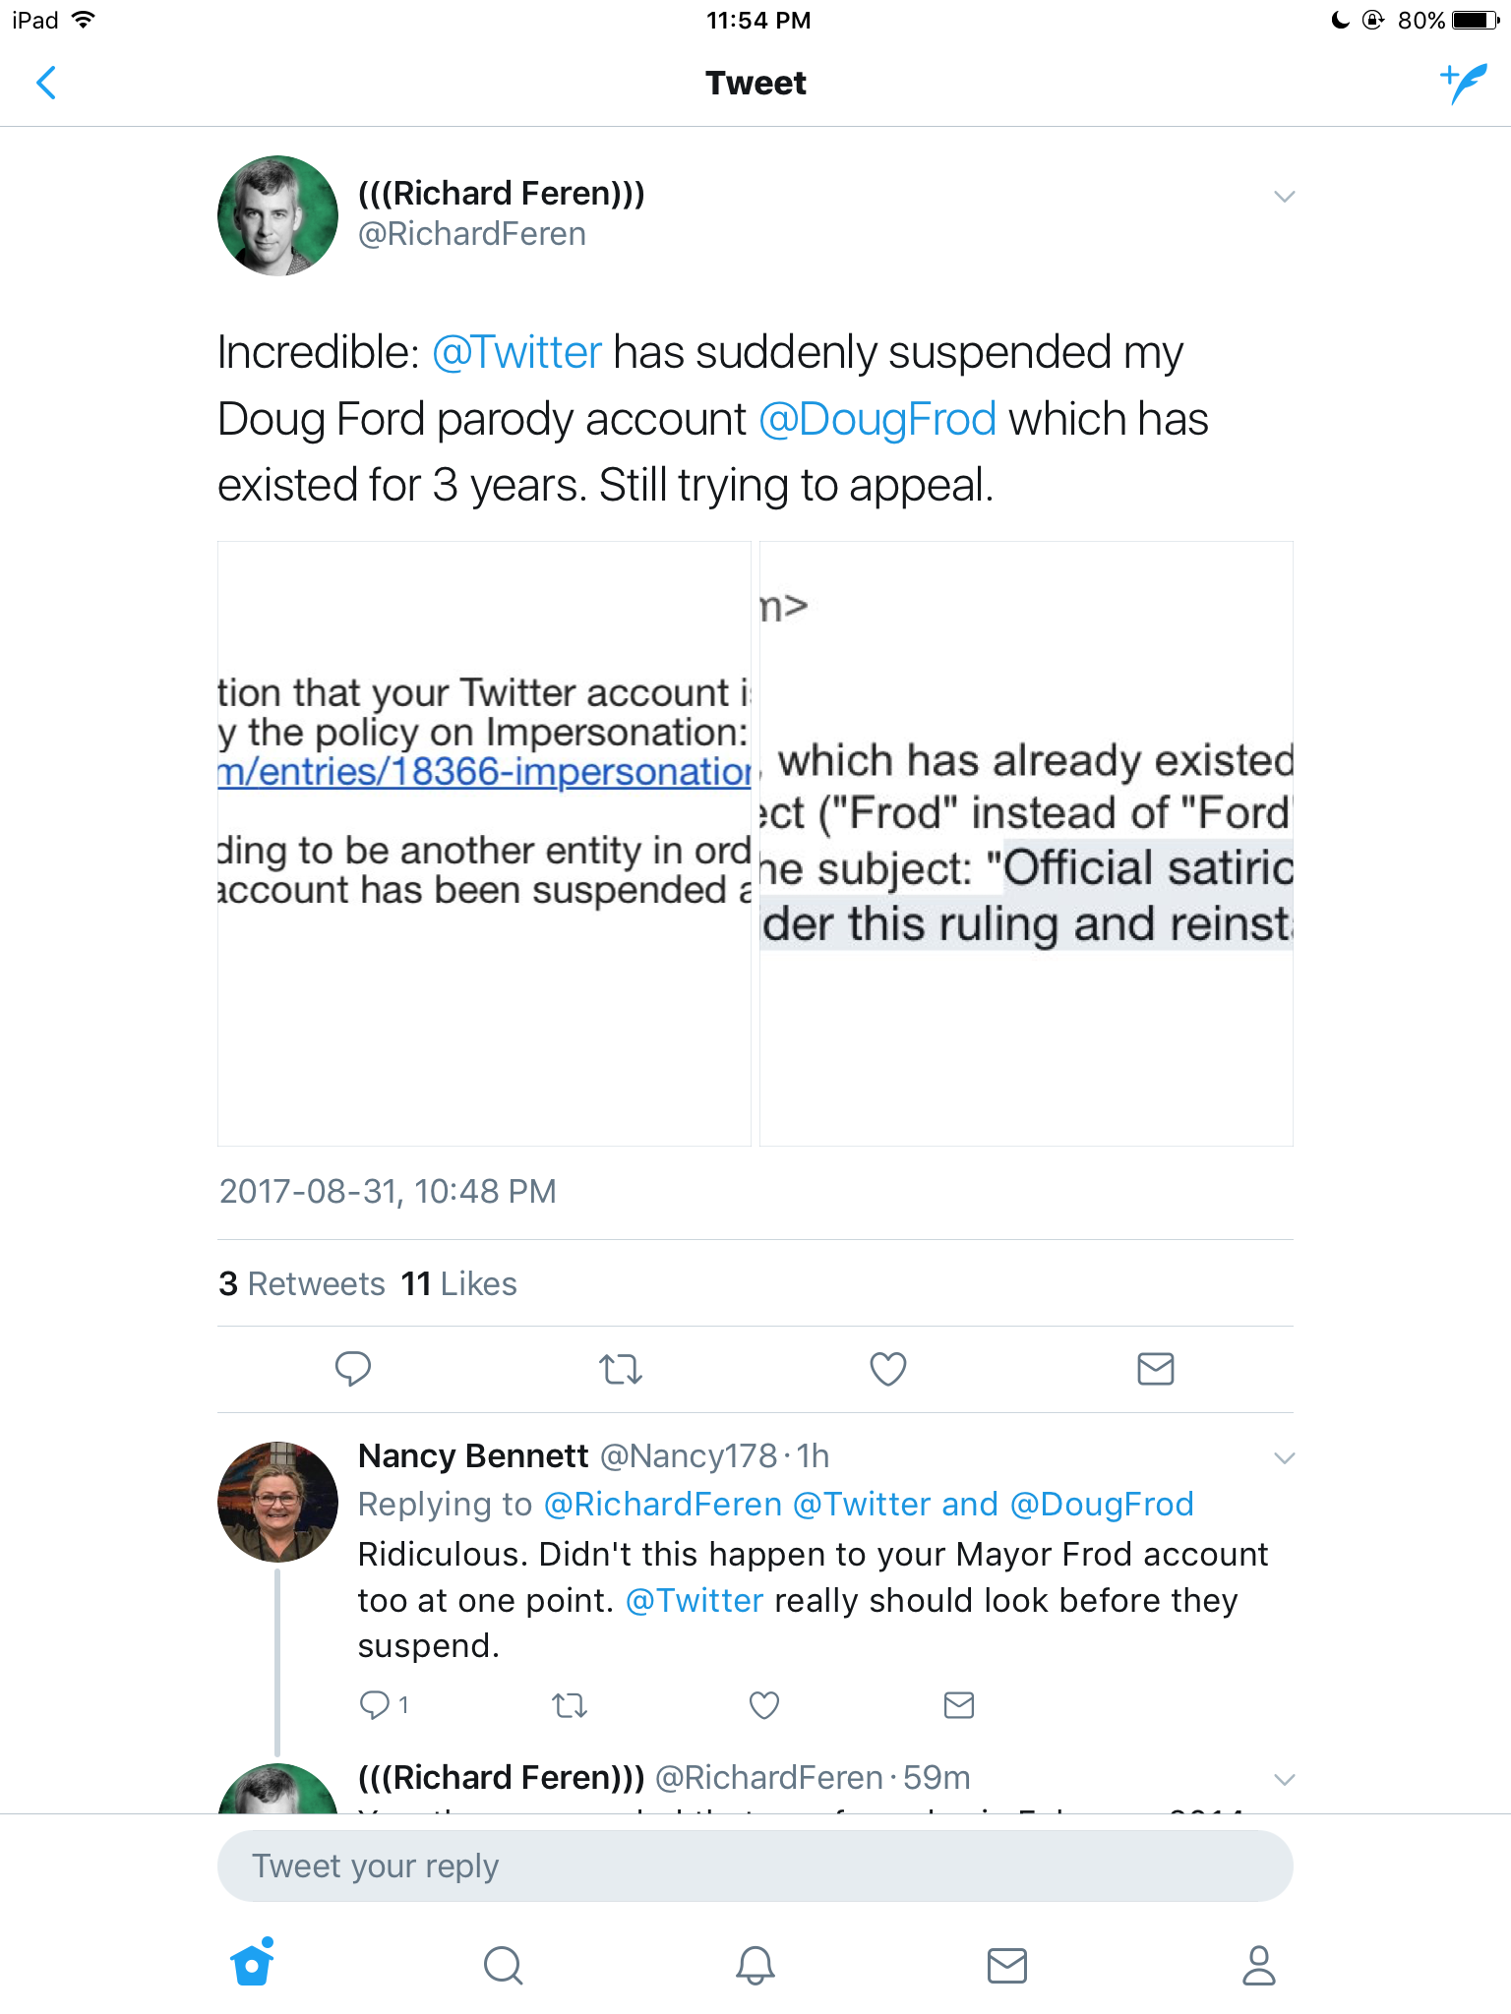This screenshot has width=1511, height=2014.
Task: Open the @DougFrod mention link
Action: pyautogui.click(x=877, y=419)
